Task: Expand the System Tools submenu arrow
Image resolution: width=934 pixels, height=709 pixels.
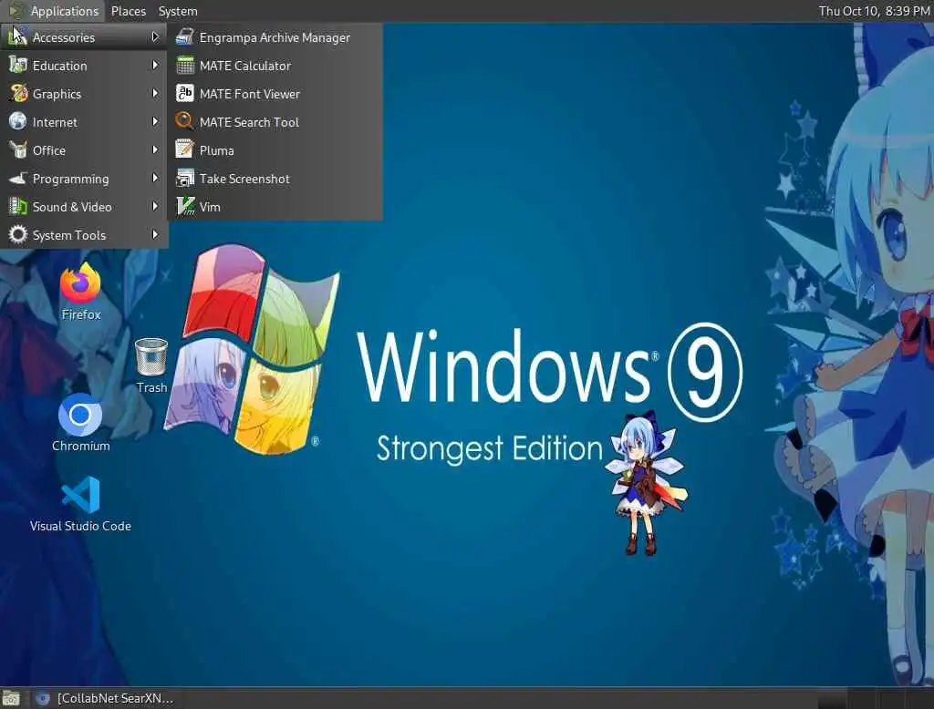Action: point(155,234)
